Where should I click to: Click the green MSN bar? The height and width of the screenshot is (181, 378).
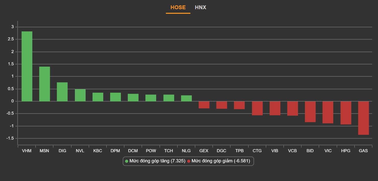[x=44, y=84]
